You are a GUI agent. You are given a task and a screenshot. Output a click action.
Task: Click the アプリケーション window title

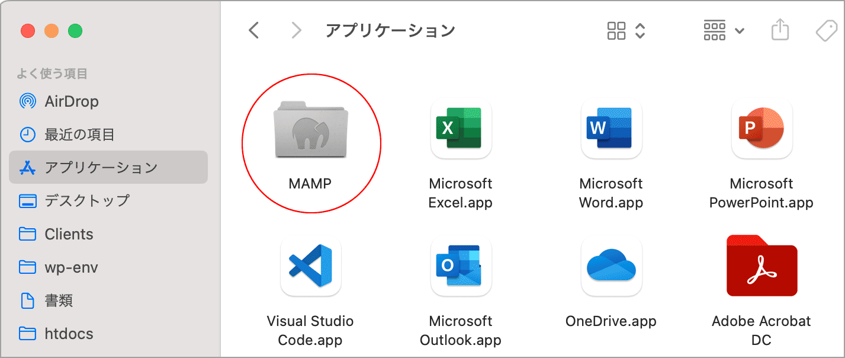coord(390,30)
